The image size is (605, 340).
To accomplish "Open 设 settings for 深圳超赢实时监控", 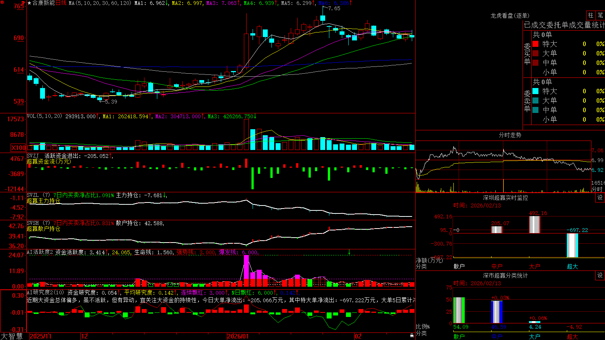I will (x=600, y=198).
